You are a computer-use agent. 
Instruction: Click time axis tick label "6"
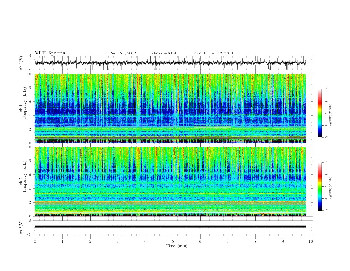point(200,241)
